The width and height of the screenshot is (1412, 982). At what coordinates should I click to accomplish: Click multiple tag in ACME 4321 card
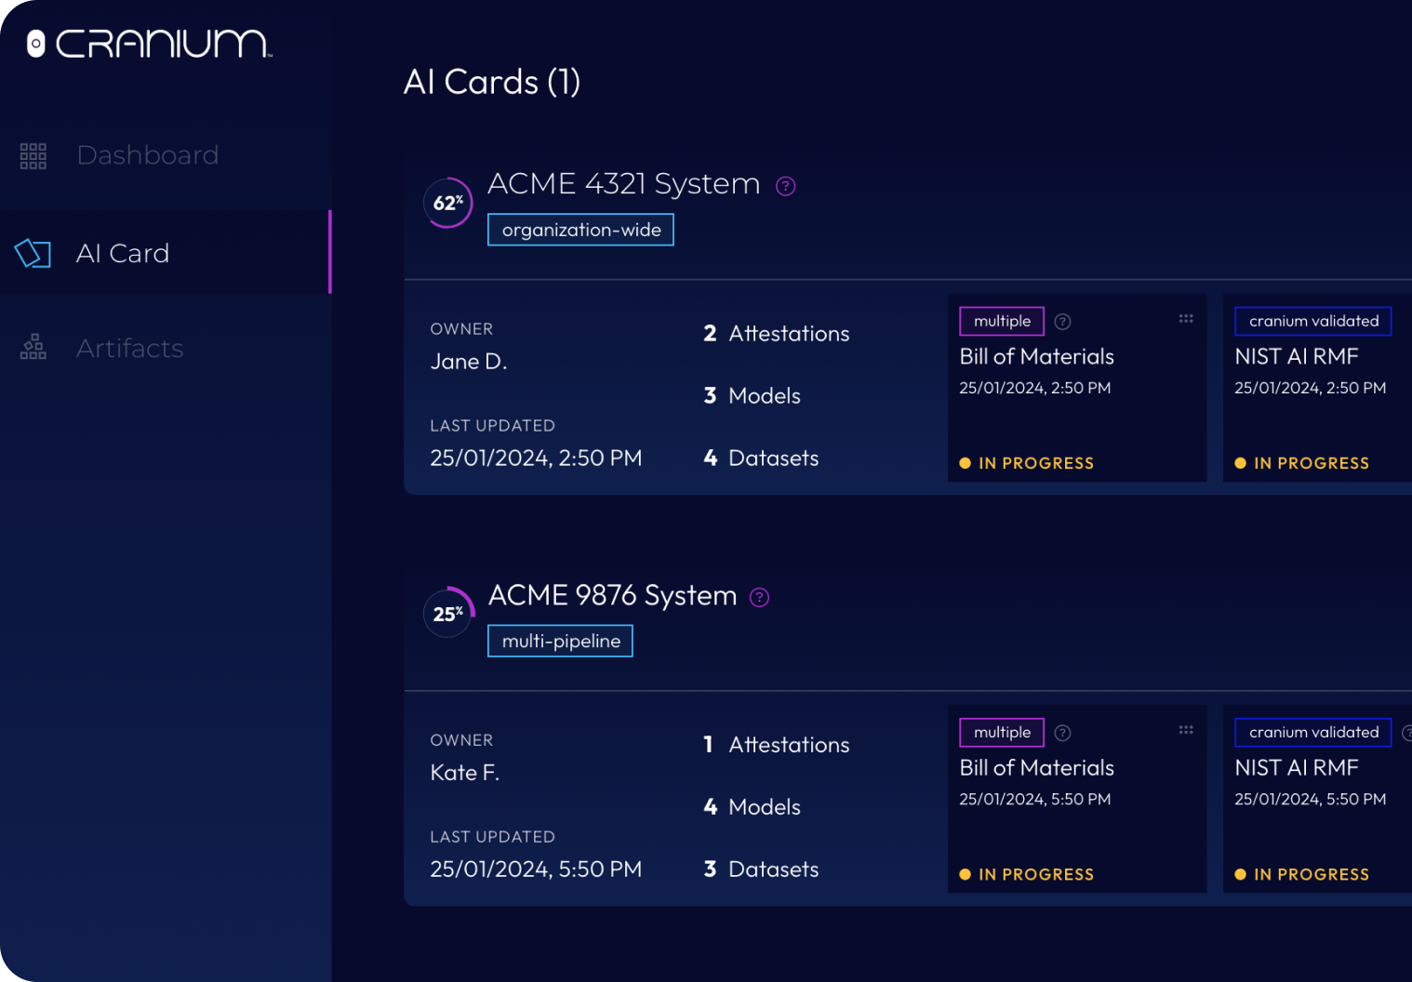coord(1002,321)
